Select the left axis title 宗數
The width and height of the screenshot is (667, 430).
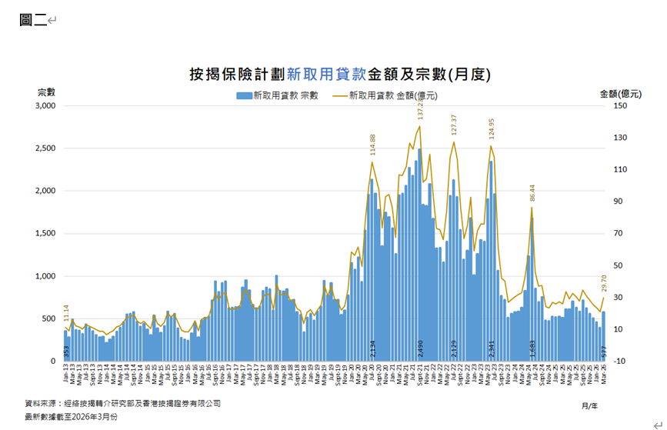point(46,92)
